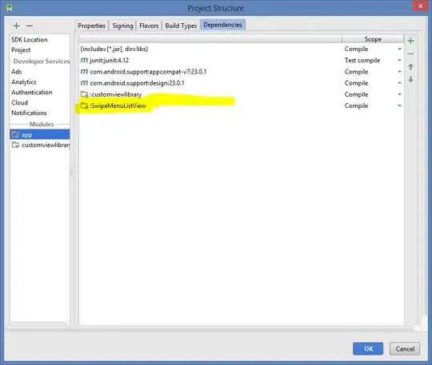Click Compile scope value for appcompat-v7
Viewport: 432px width, 365px height.
[x=356, y=72]
